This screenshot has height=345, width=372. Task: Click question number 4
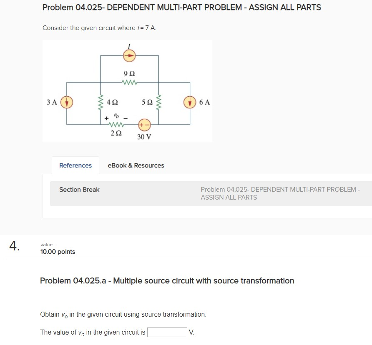pyautogui.click(x=14, y=247)
